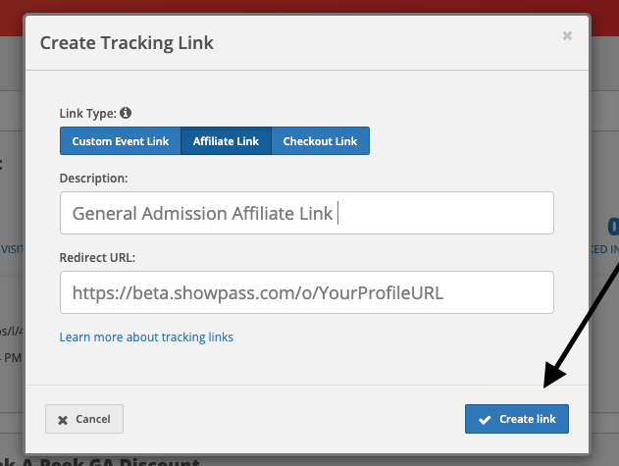Image resolution: width=619 pixels, height=466 pixels.
Task: Click the blue 0 count behind dialog
Action: pyautogui.click(x=613, y=227)
